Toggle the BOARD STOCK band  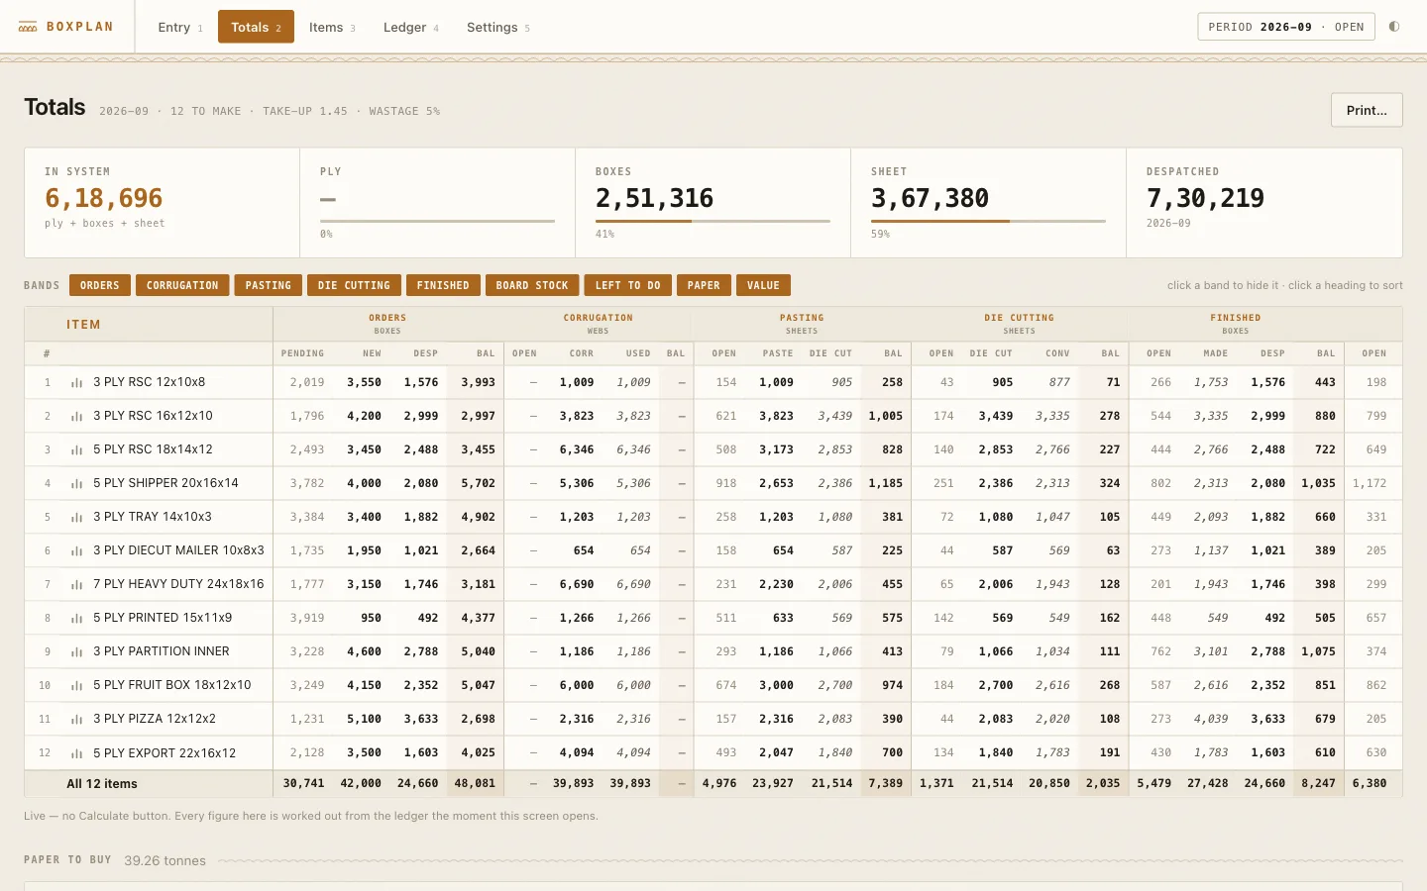click(532, 285)
